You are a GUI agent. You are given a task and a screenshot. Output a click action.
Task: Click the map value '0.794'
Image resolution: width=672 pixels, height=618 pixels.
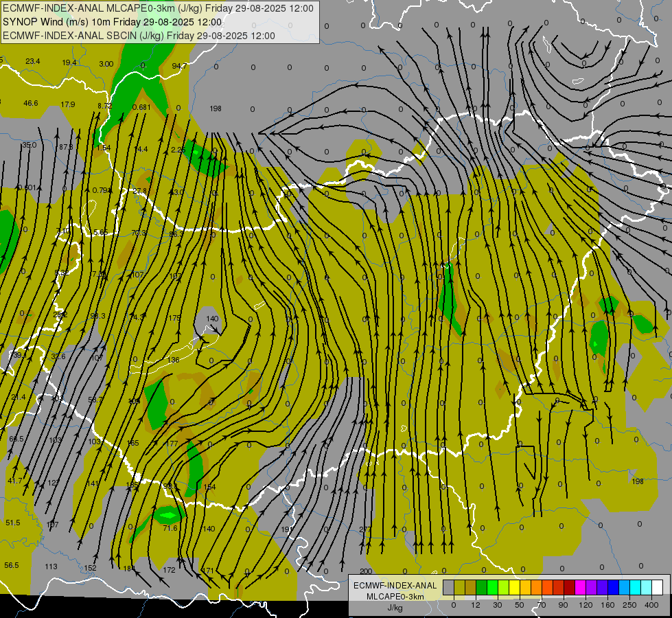pyautogui.click(x=102, y=190)
